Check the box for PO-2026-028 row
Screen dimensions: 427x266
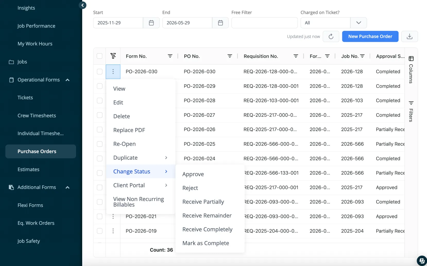tap(99, 100)
